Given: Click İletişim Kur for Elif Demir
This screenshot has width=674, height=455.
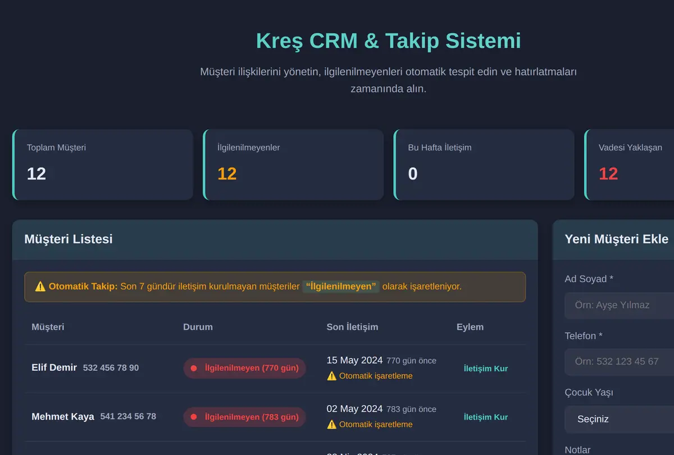Looking at the screenshot, I should (485, 369).
